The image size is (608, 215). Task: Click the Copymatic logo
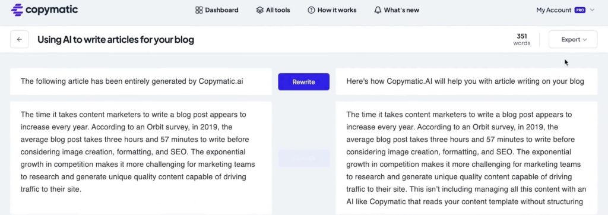[45, 10]
